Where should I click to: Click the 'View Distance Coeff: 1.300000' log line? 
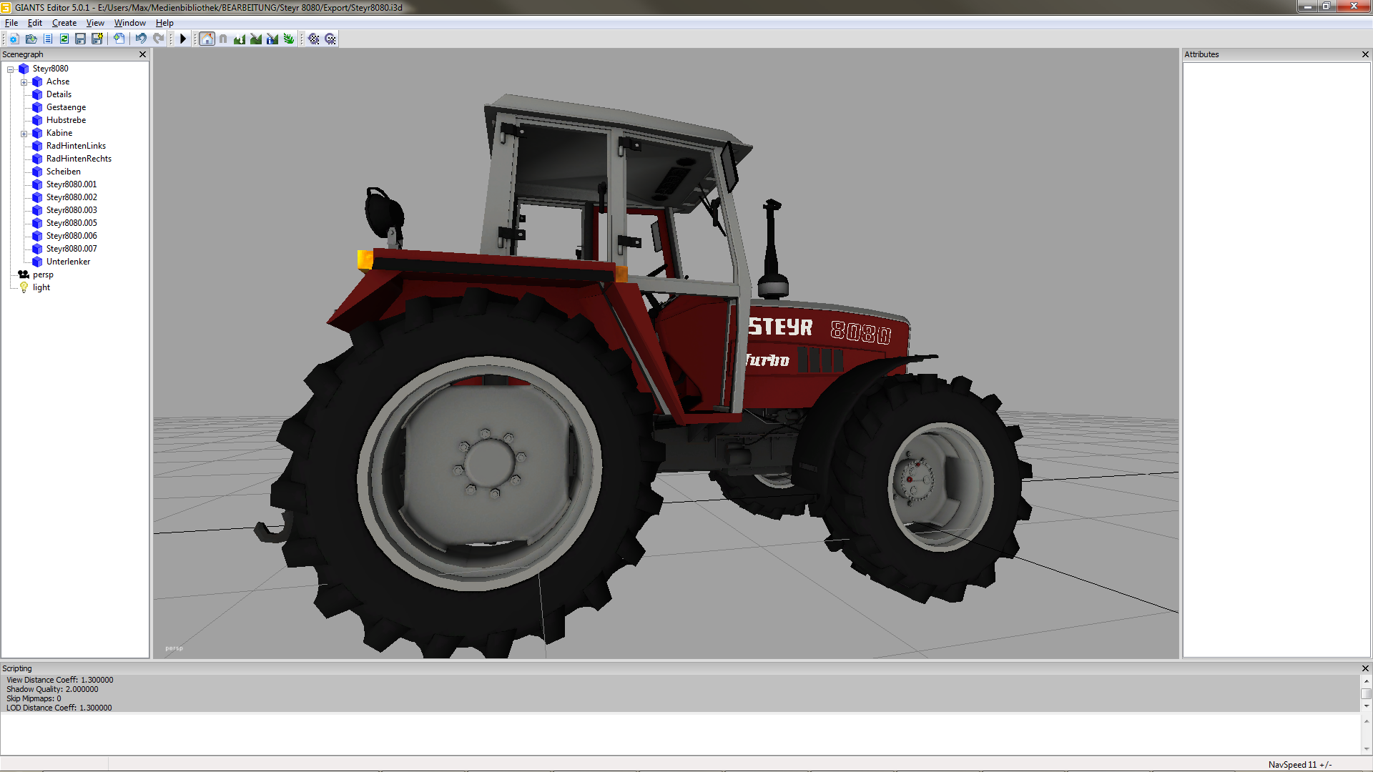point(60,680)
